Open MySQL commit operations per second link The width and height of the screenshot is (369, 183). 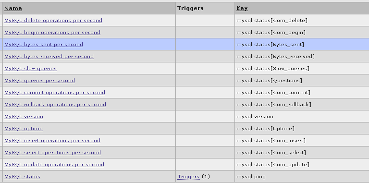pos(55,92)
